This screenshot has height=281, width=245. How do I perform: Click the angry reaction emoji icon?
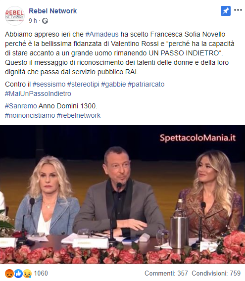coord(9,273)
